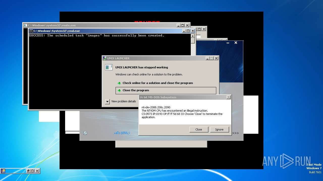Click the cmd.exe scrollbar up arrow
The width and height of the screenshot is (323, 181).
click(193, 36)
